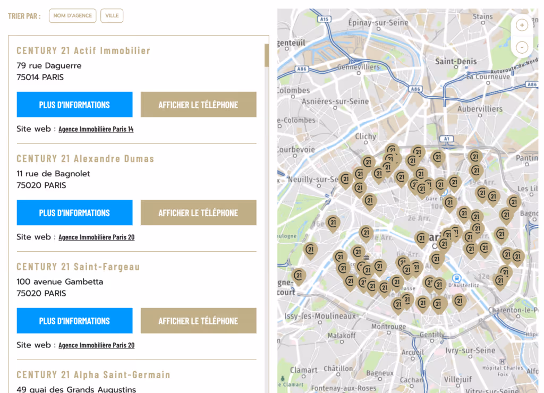Click the CENTURY 21 Alpha Saint-Germain heading
The image size is (544, 393).
point(93,375)
